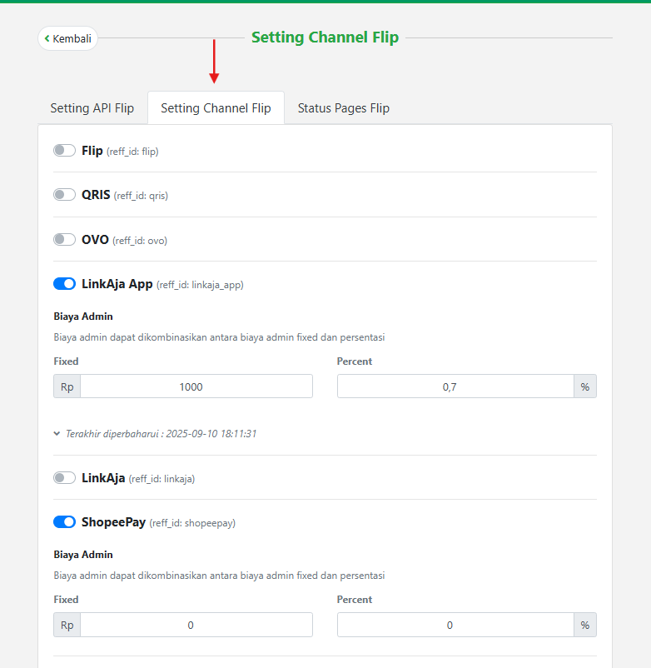The image size is (651, 668).
Task: Click the % suffix in ShopeePay fee
Action: 584,625
